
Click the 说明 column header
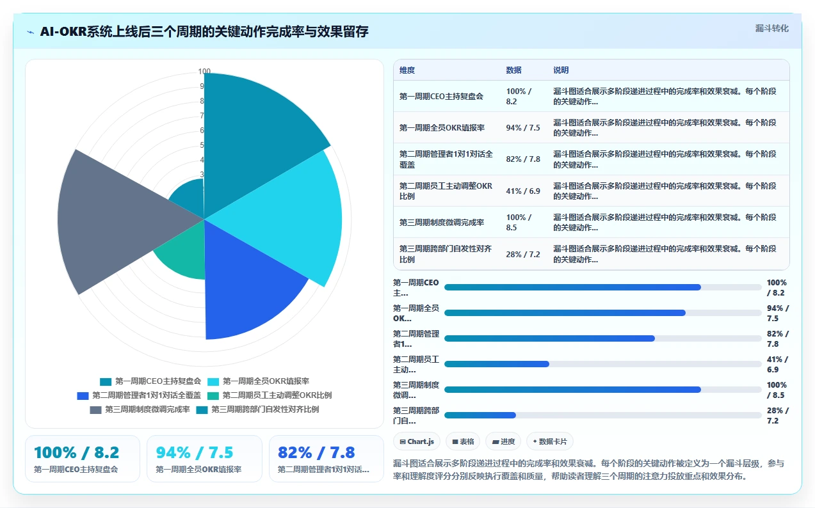[561, 70]
